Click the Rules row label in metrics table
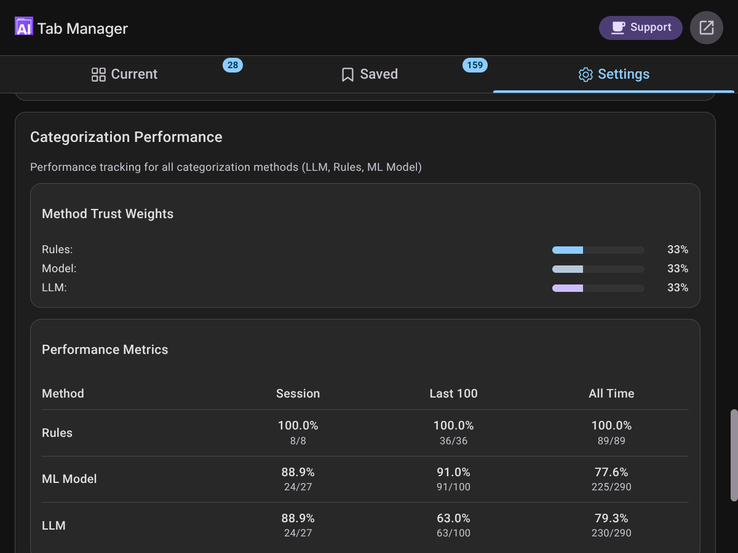The image size is (738, 553). (x=57, y=433)
